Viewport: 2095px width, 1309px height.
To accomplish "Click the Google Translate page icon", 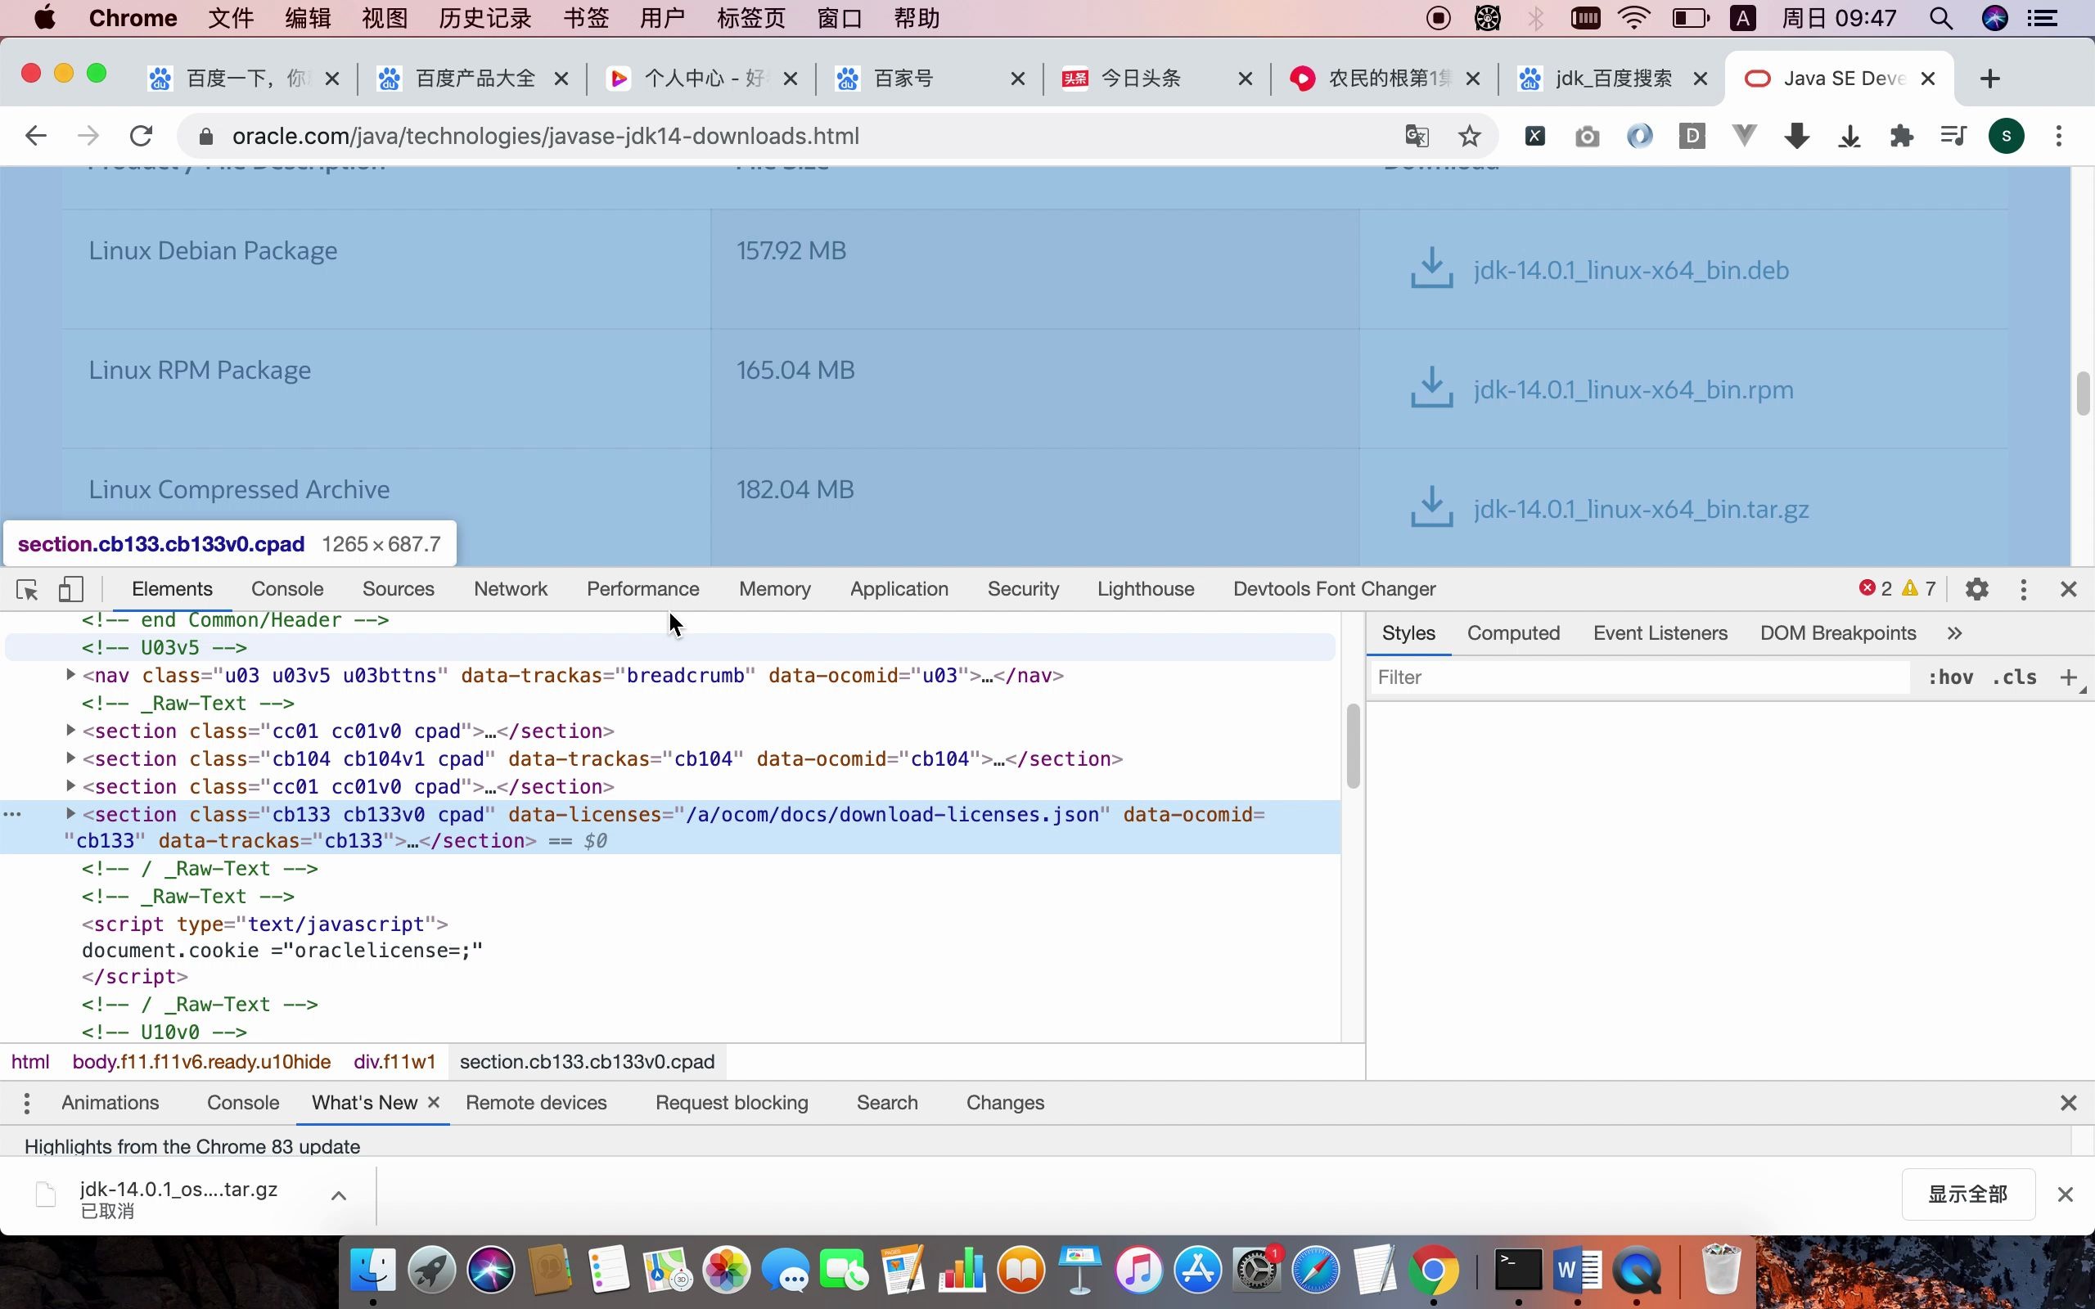I will pos(1417,136).
